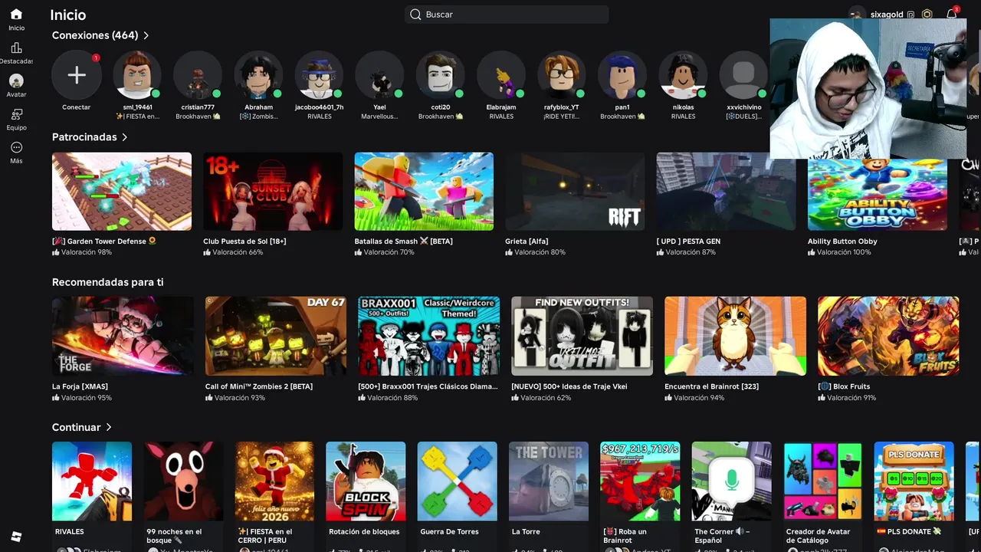Click the Inicio page title
This screenshot has height=552, width=981.
(x=67, y=15)
